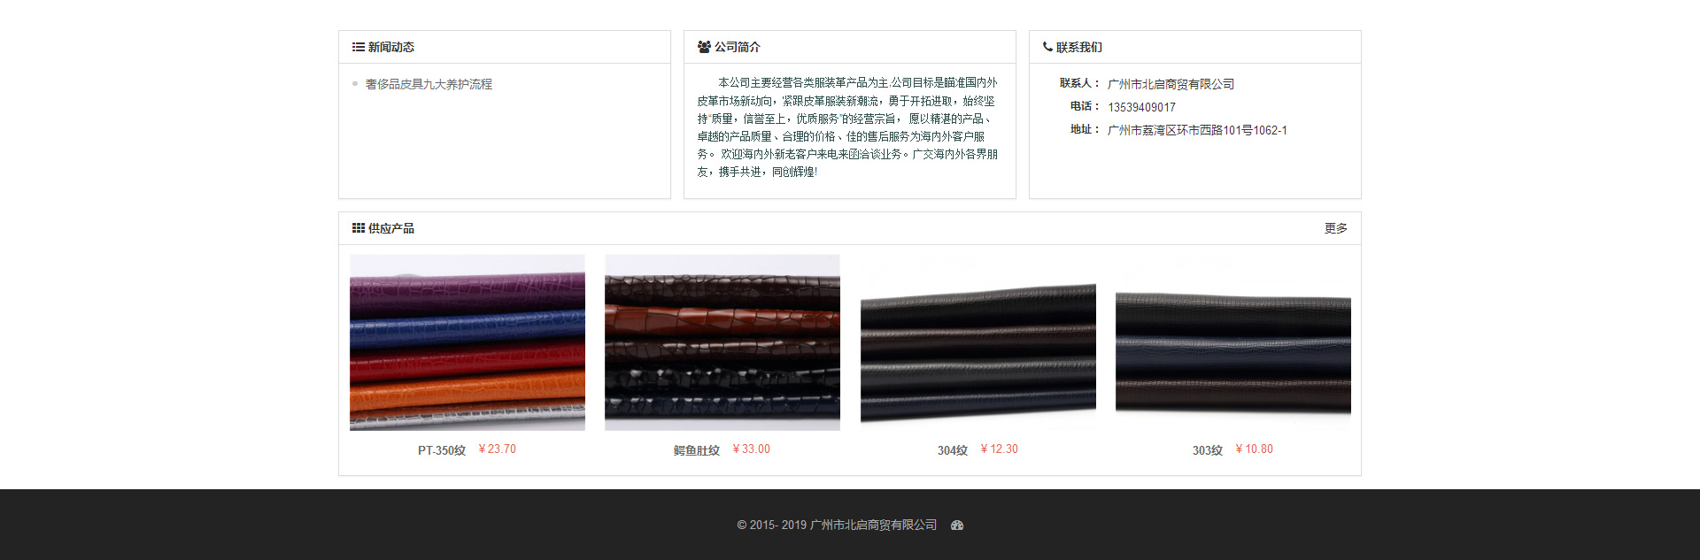Click the PT-350纹 product name
Viewport: 1700px width, 560px height.
coord(441,450)
